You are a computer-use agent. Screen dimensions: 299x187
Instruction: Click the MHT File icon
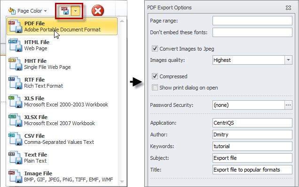coord(15,64)
